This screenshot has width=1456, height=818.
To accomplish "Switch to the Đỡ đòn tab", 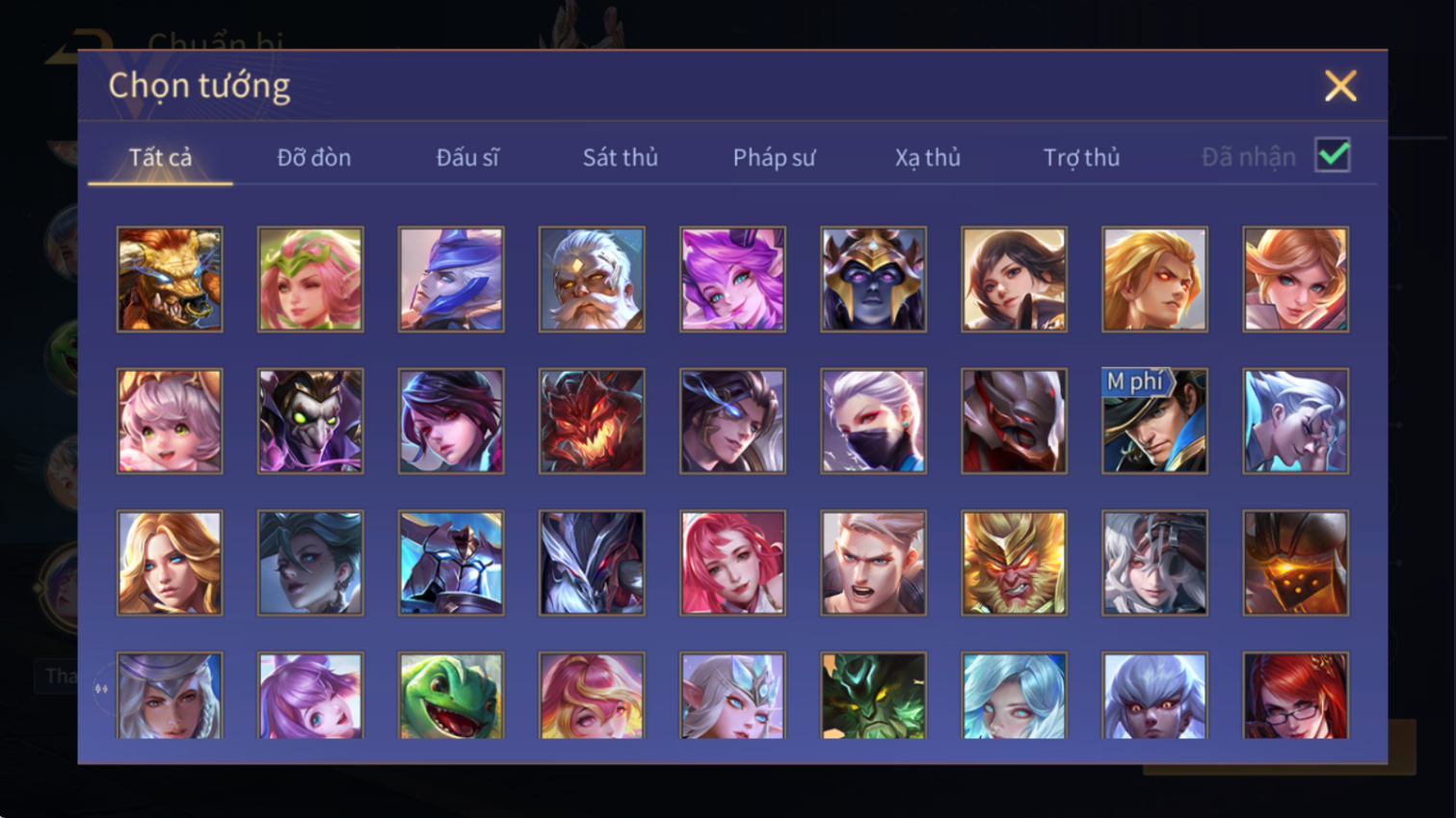I will (x=314, y=157).
